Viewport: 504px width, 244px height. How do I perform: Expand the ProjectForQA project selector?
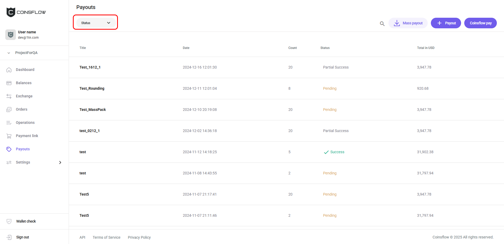click(26, 53)
